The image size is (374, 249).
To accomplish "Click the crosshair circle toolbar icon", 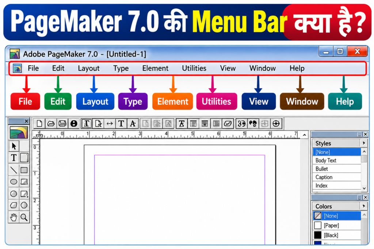I will 276,124.
